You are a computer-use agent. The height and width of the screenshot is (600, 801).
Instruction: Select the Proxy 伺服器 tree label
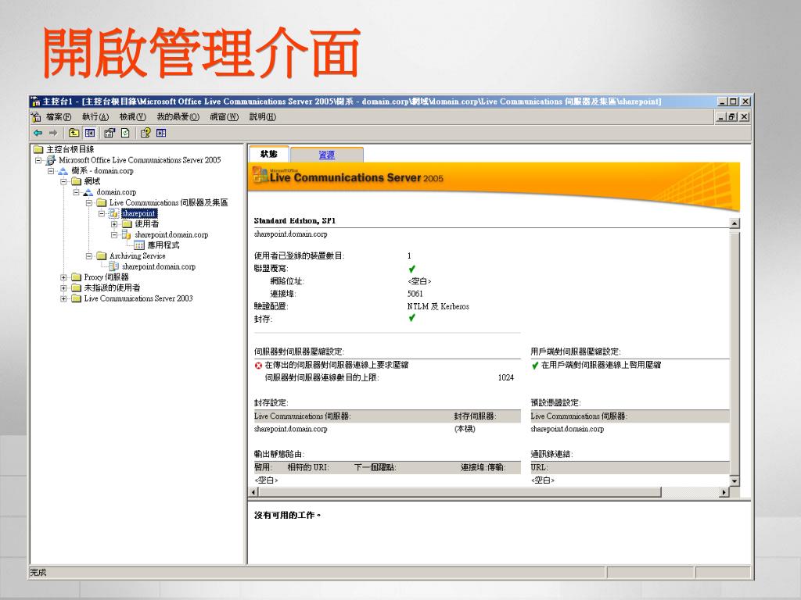coord(106,277)
